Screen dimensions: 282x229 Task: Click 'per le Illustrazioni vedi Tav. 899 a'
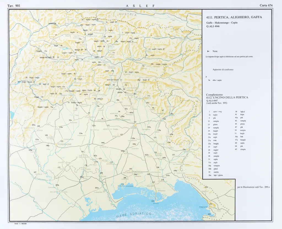253,187
